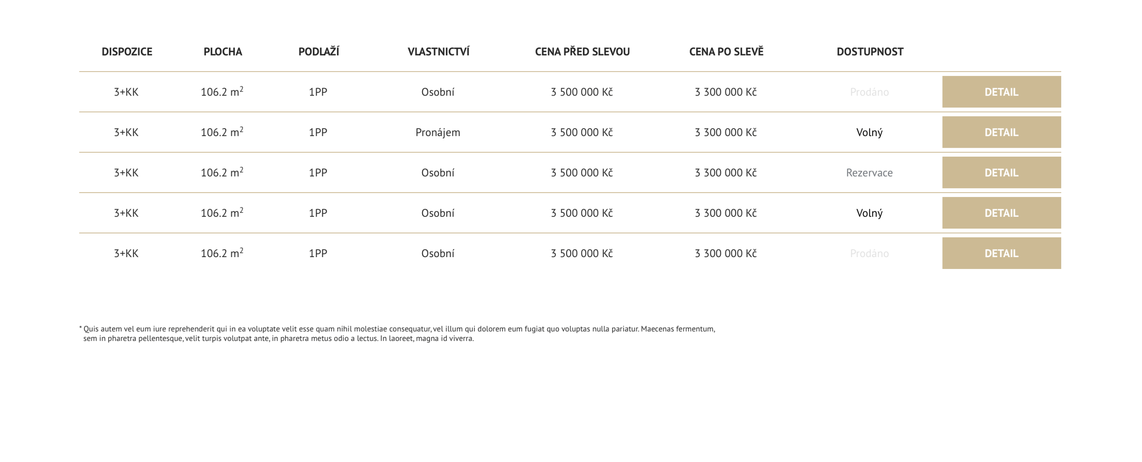The image size is (1142, 462).
Task: Click the Volný status in the second row
Action: [869, 132]
